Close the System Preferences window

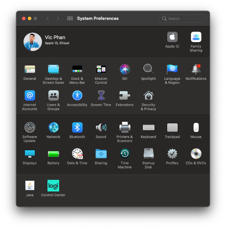[24, 19]
